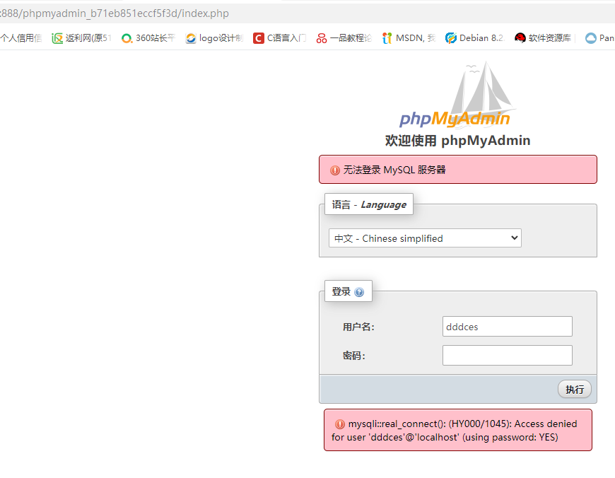Click the browser address bar URL
This screenshot has height=478, width=615.
[115, 13]
